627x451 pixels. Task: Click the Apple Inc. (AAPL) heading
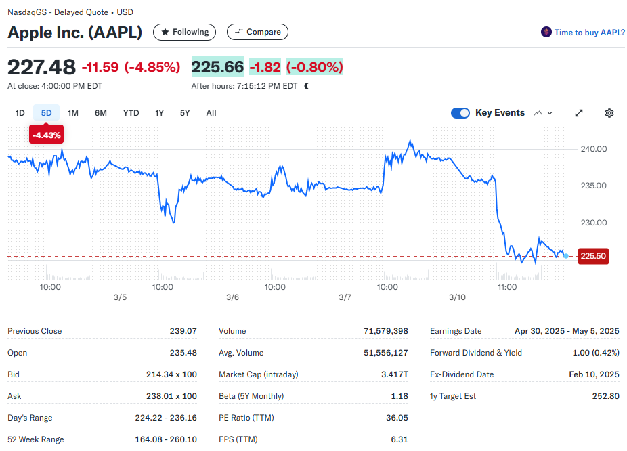pos(74,33)
